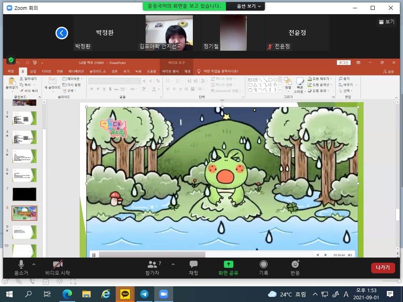This screenshot has height=302, width=403.
Task: Open the 구역 section dropdown
Action: [x=69, y=91]
